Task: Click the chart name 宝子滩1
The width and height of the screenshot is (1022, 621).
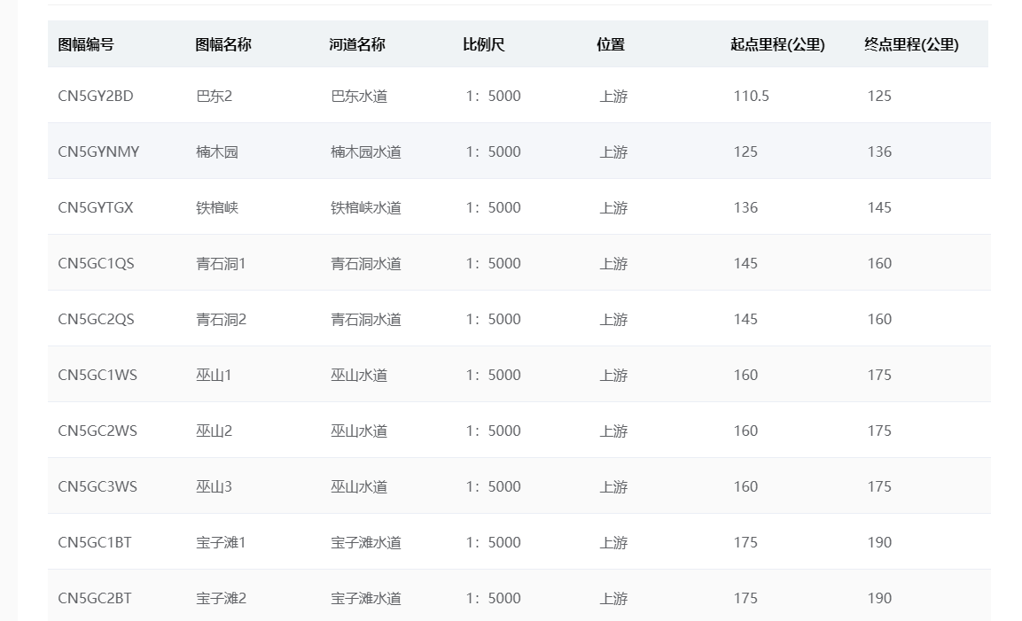Action: pyautogui.click(x=221, y=543)
